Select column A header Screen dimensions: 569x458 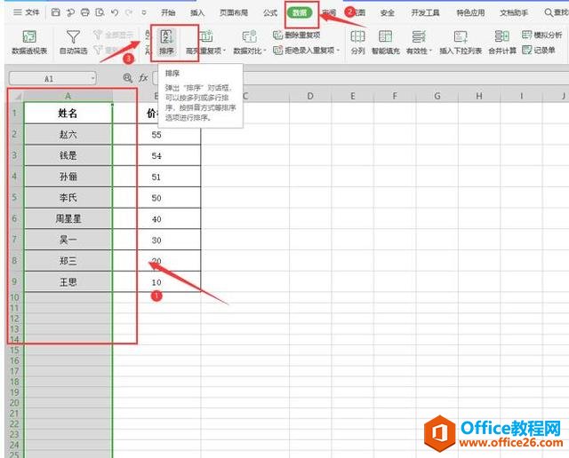(x=68, y=96)
